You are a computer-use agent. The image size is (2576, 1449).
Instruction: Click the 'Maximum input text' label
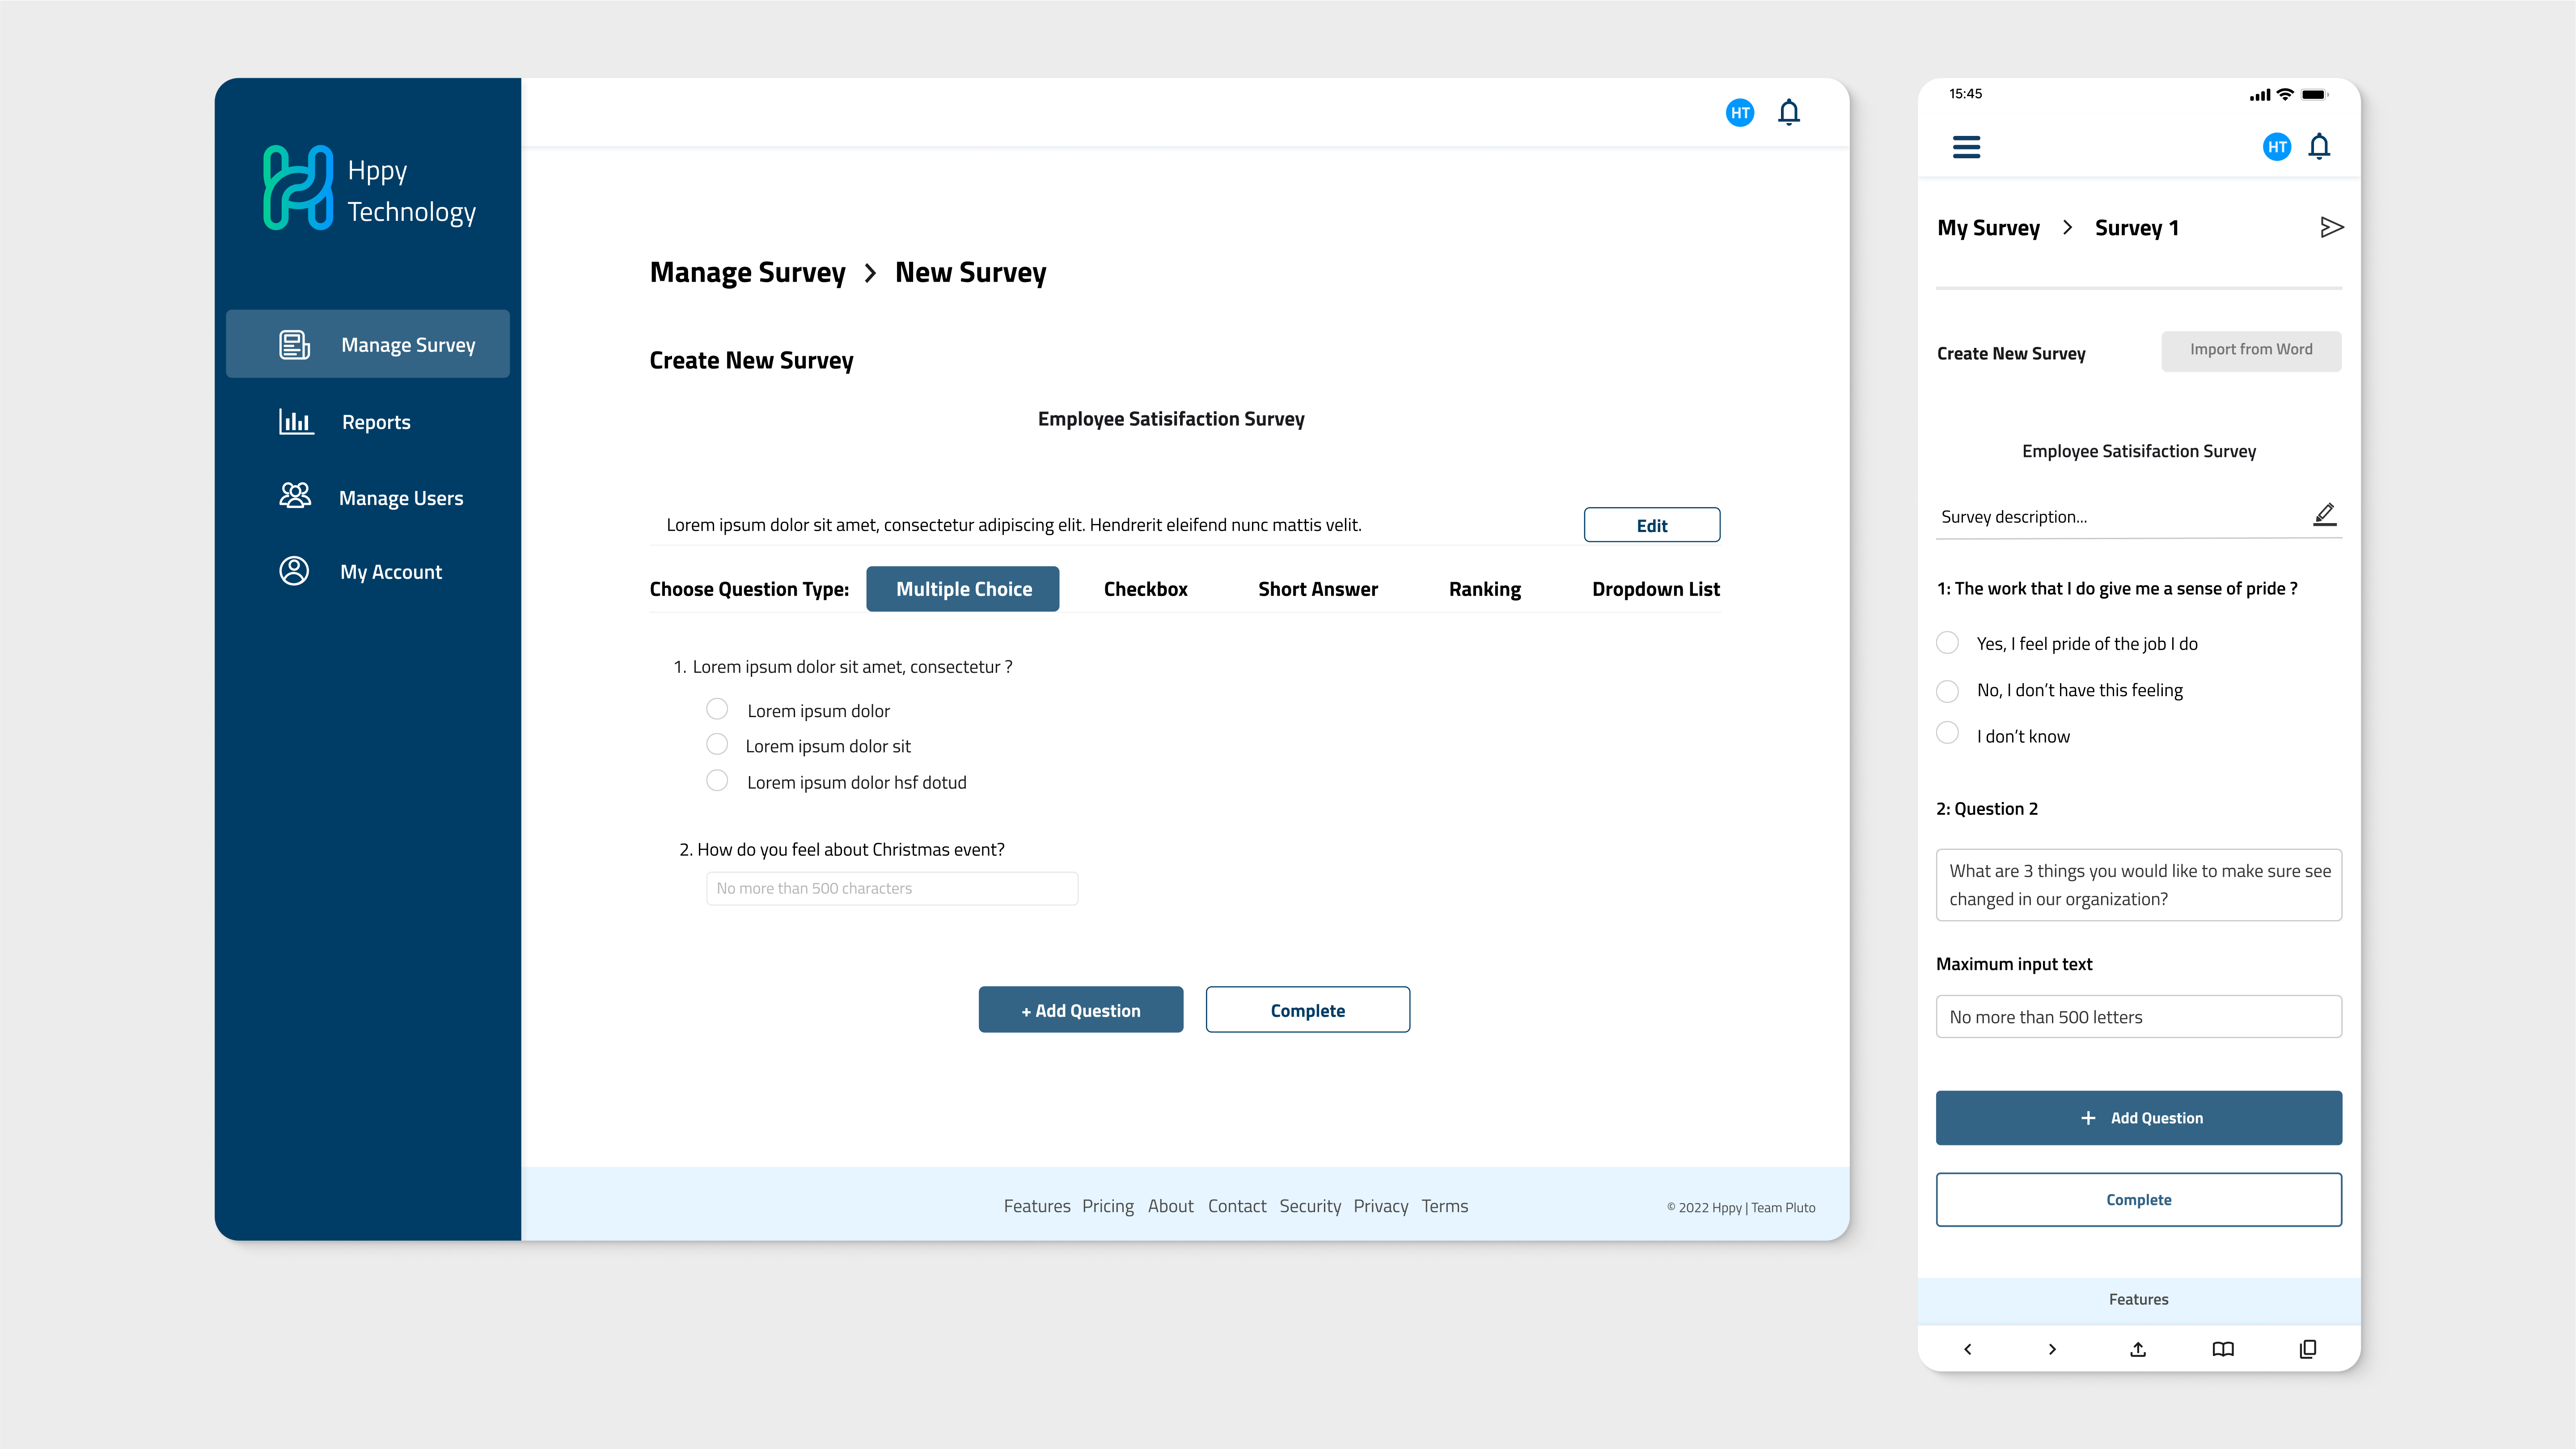[2014, 964]
